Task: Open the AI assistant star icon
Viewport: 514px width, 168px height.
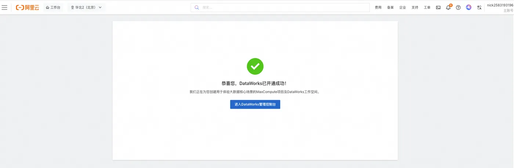Action: (468, 7)
